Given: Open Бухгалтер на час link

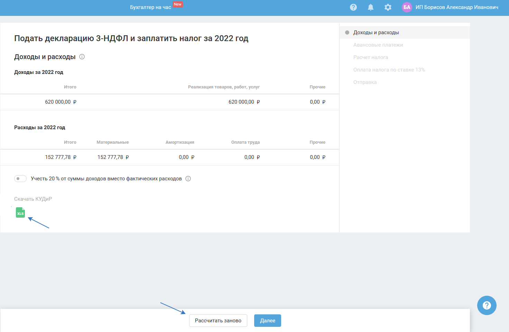Looking at the screenshot, I should click(150, 7).
